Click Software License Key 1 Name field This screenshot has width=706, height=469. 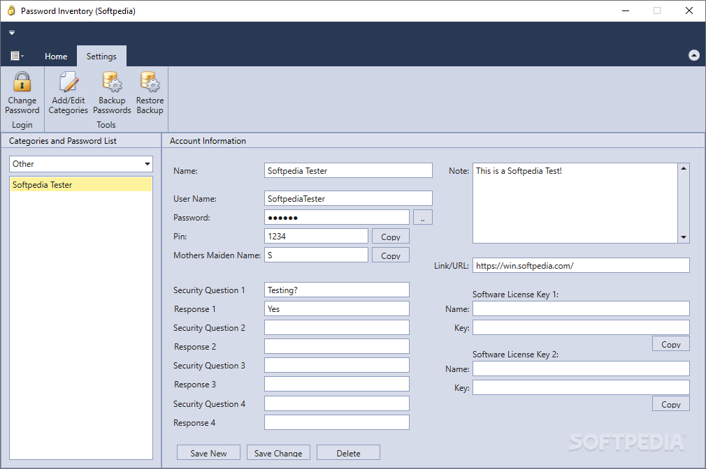coord(581,309)
